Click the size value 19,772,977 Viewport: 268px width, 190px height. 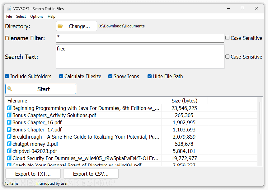[184, 158]
